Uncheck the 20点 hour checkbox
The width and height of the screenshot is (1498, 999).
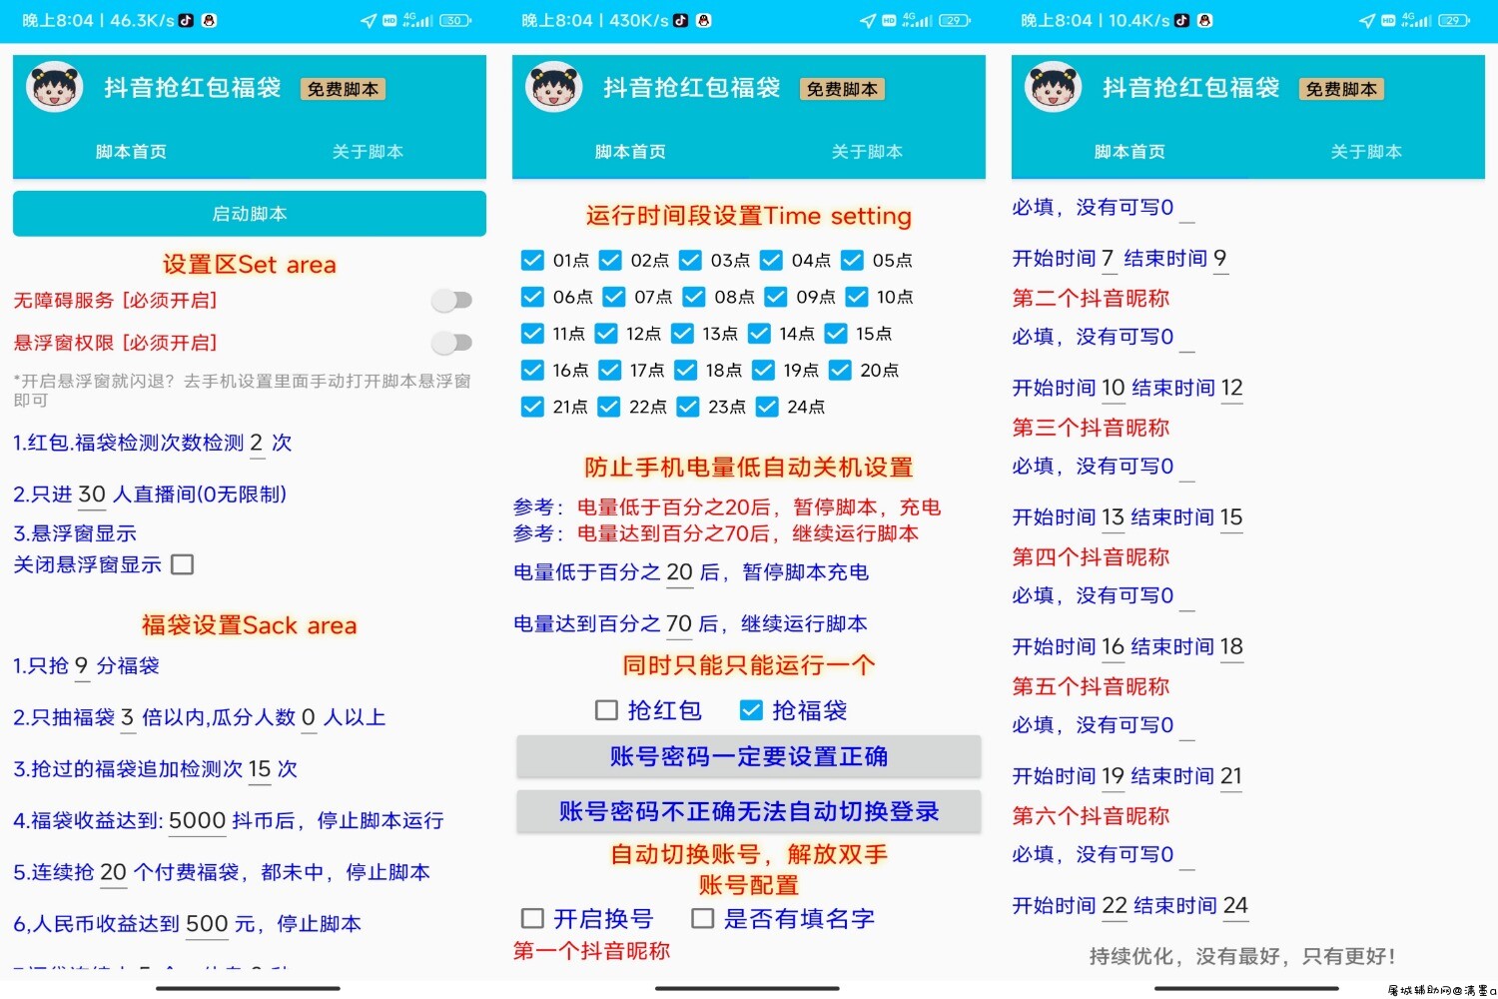click(840, 370)
